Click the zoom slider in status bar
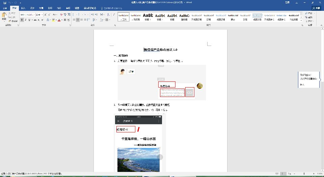324x177 pixels. pyautogui.click(x=304, y=173)
